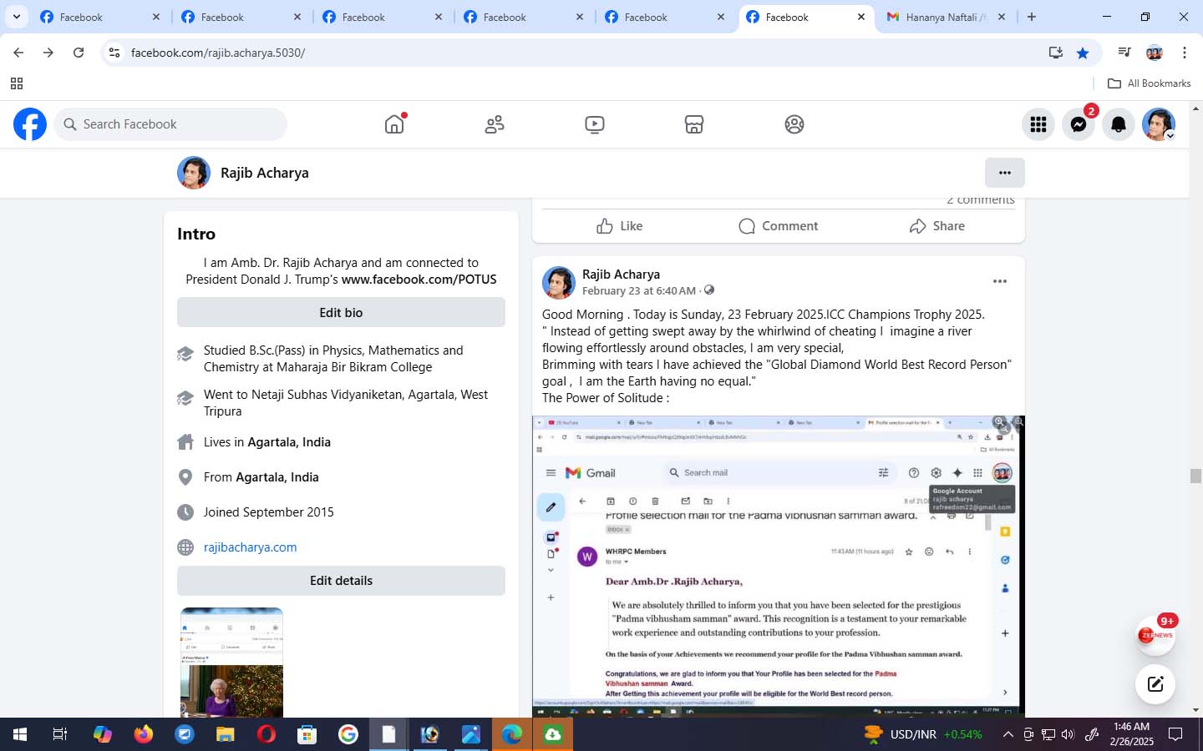The image size is (1203, 751).
Task: Click the install app icon in address bar
Action: point(1056,53)
